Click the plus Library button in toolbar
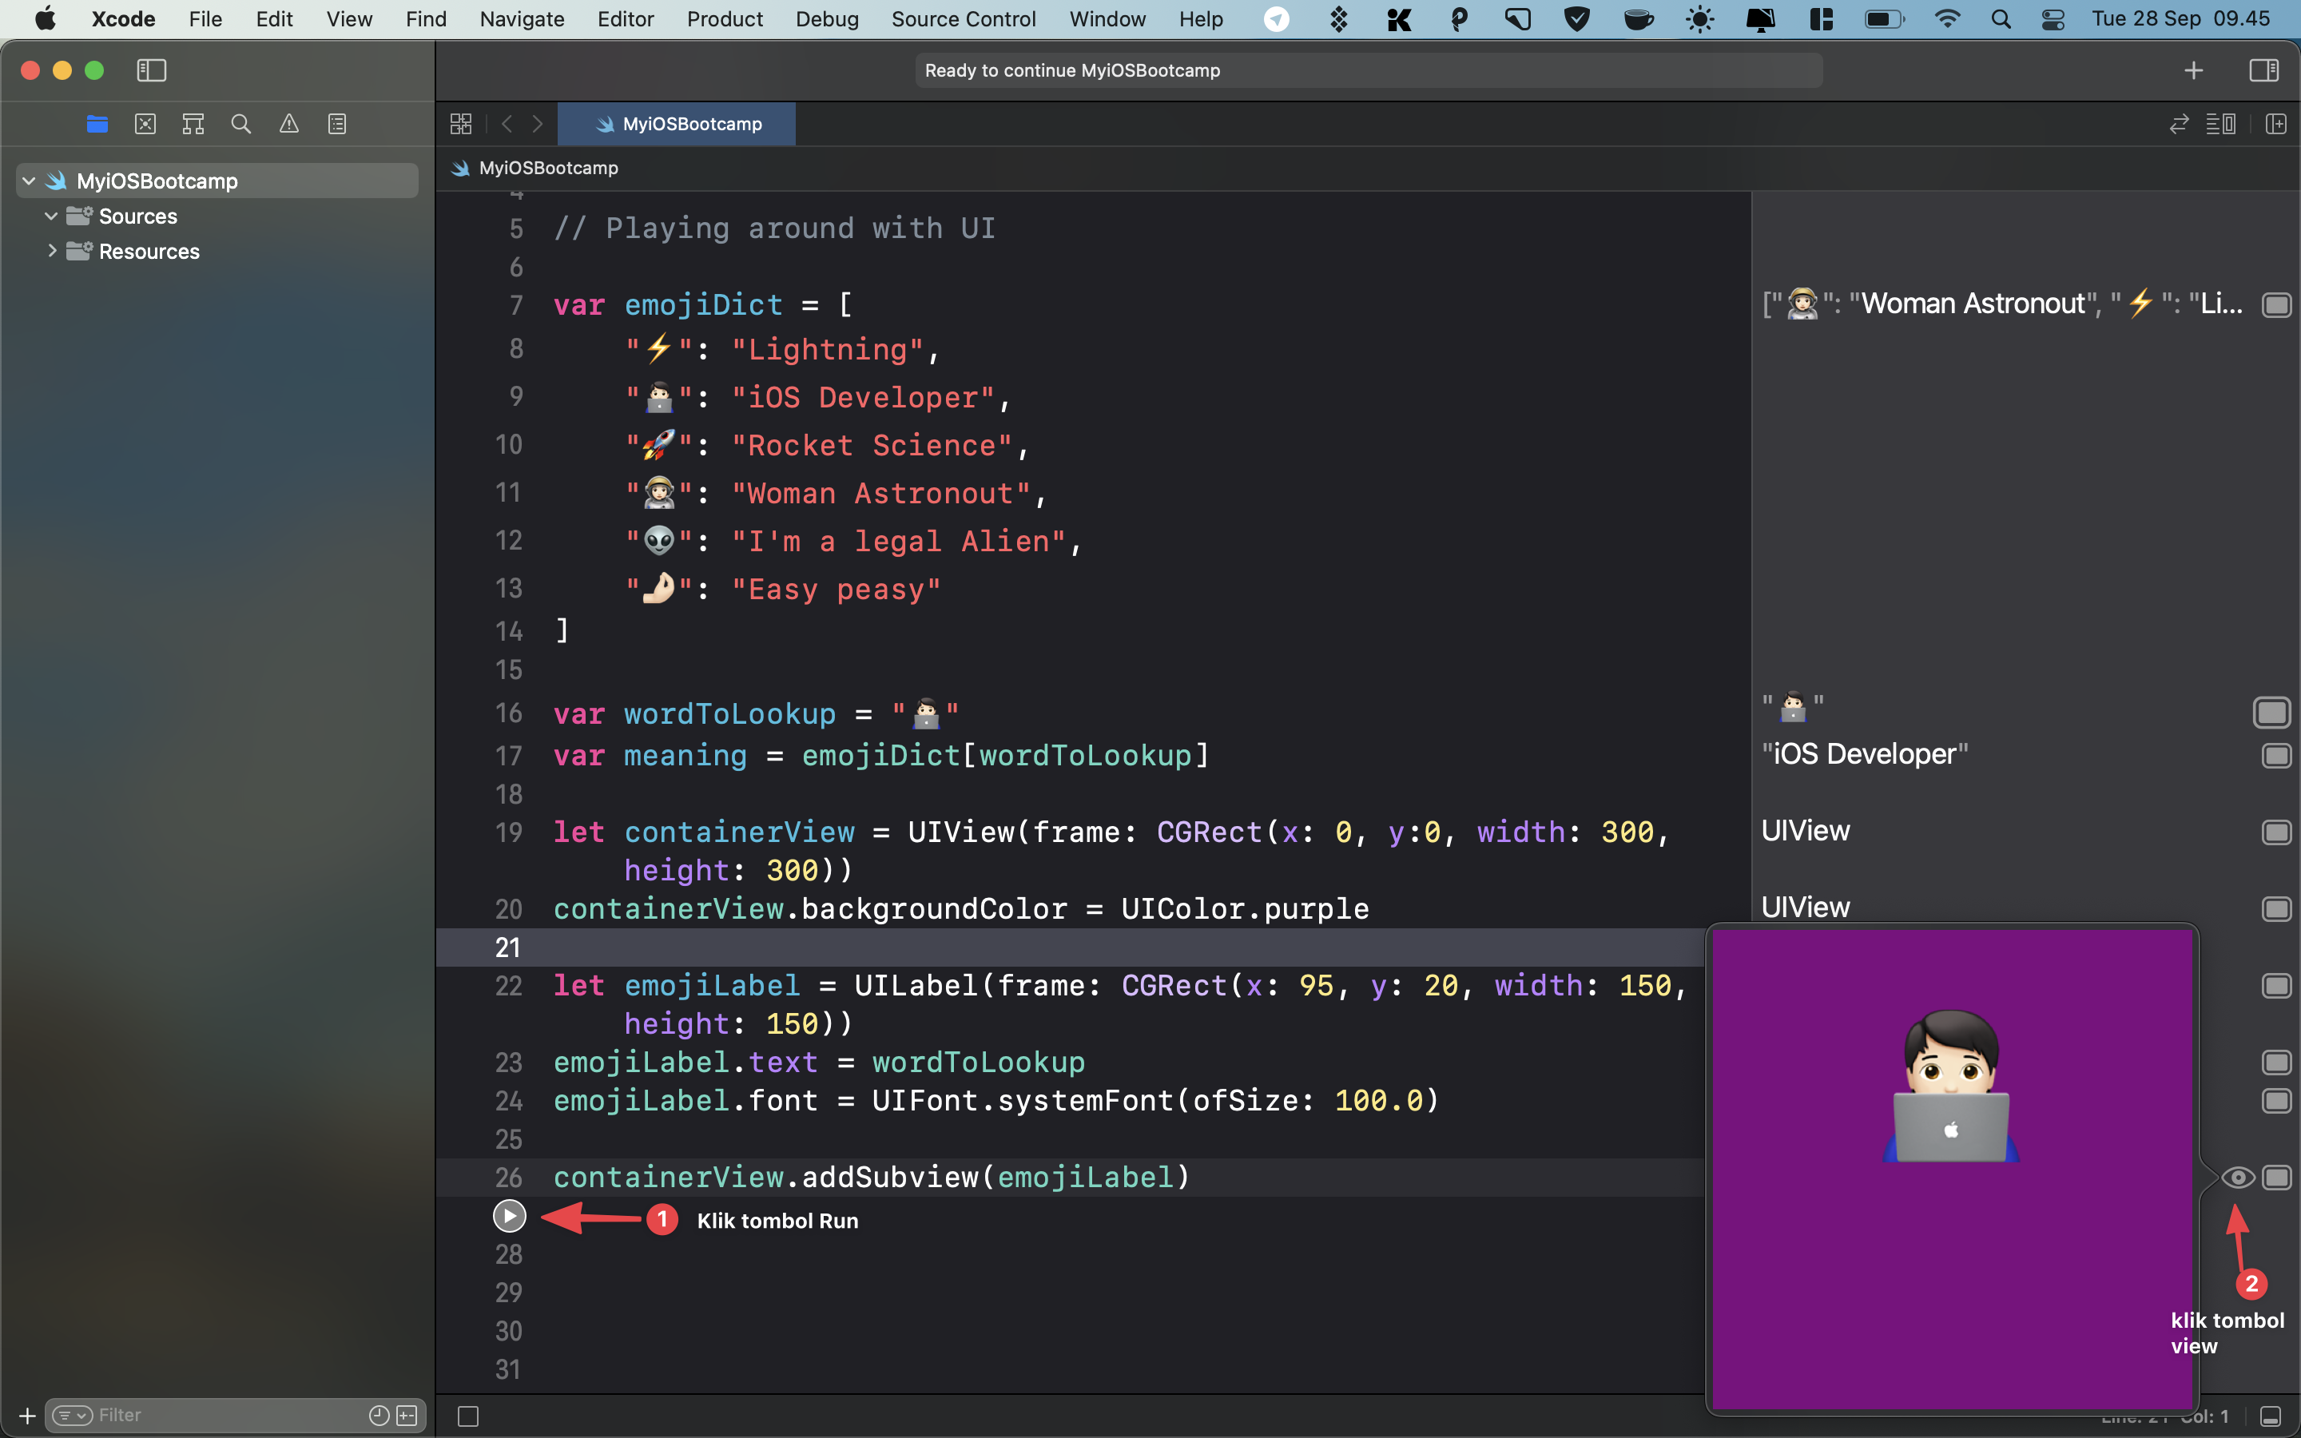This screenshot has height=1438, width=2301. point(2194,70)
